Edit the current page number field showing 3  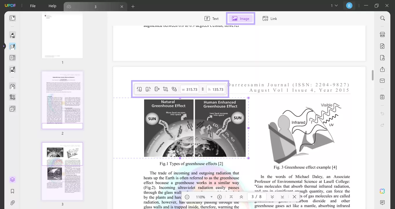point(253,197)
